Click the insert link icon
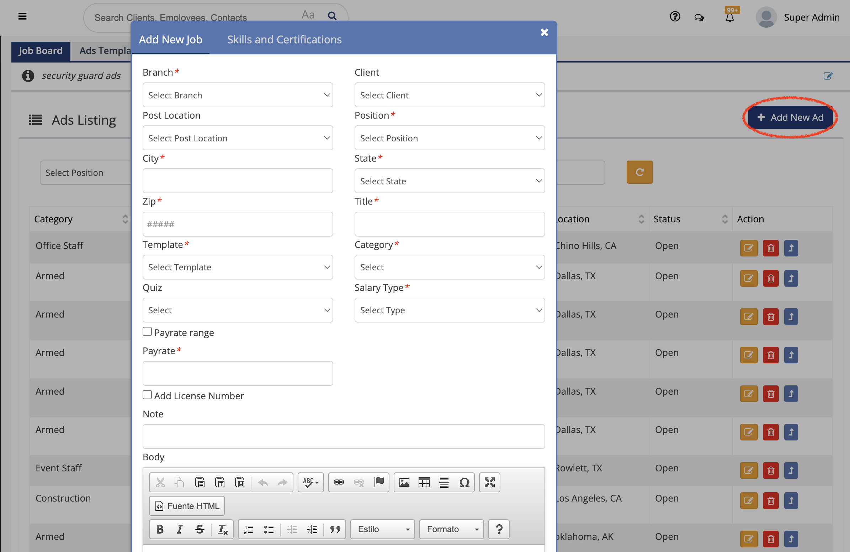Image resolution: width=850 pixels, height=552 pixels. coord(339,482)
